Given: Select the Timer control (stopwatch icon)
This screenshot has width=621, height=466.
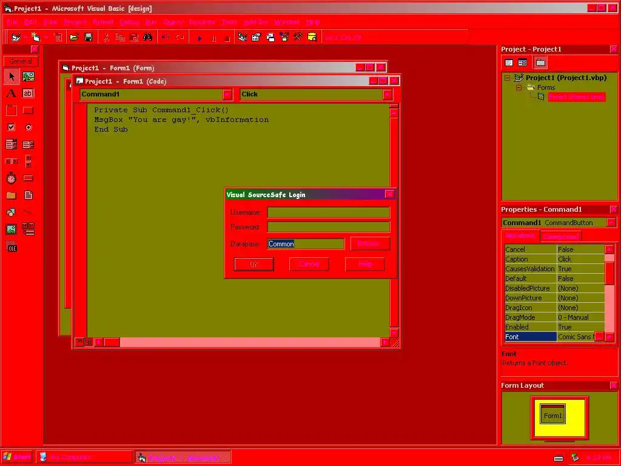Looking at the screenshot, I should pos(12,178).
